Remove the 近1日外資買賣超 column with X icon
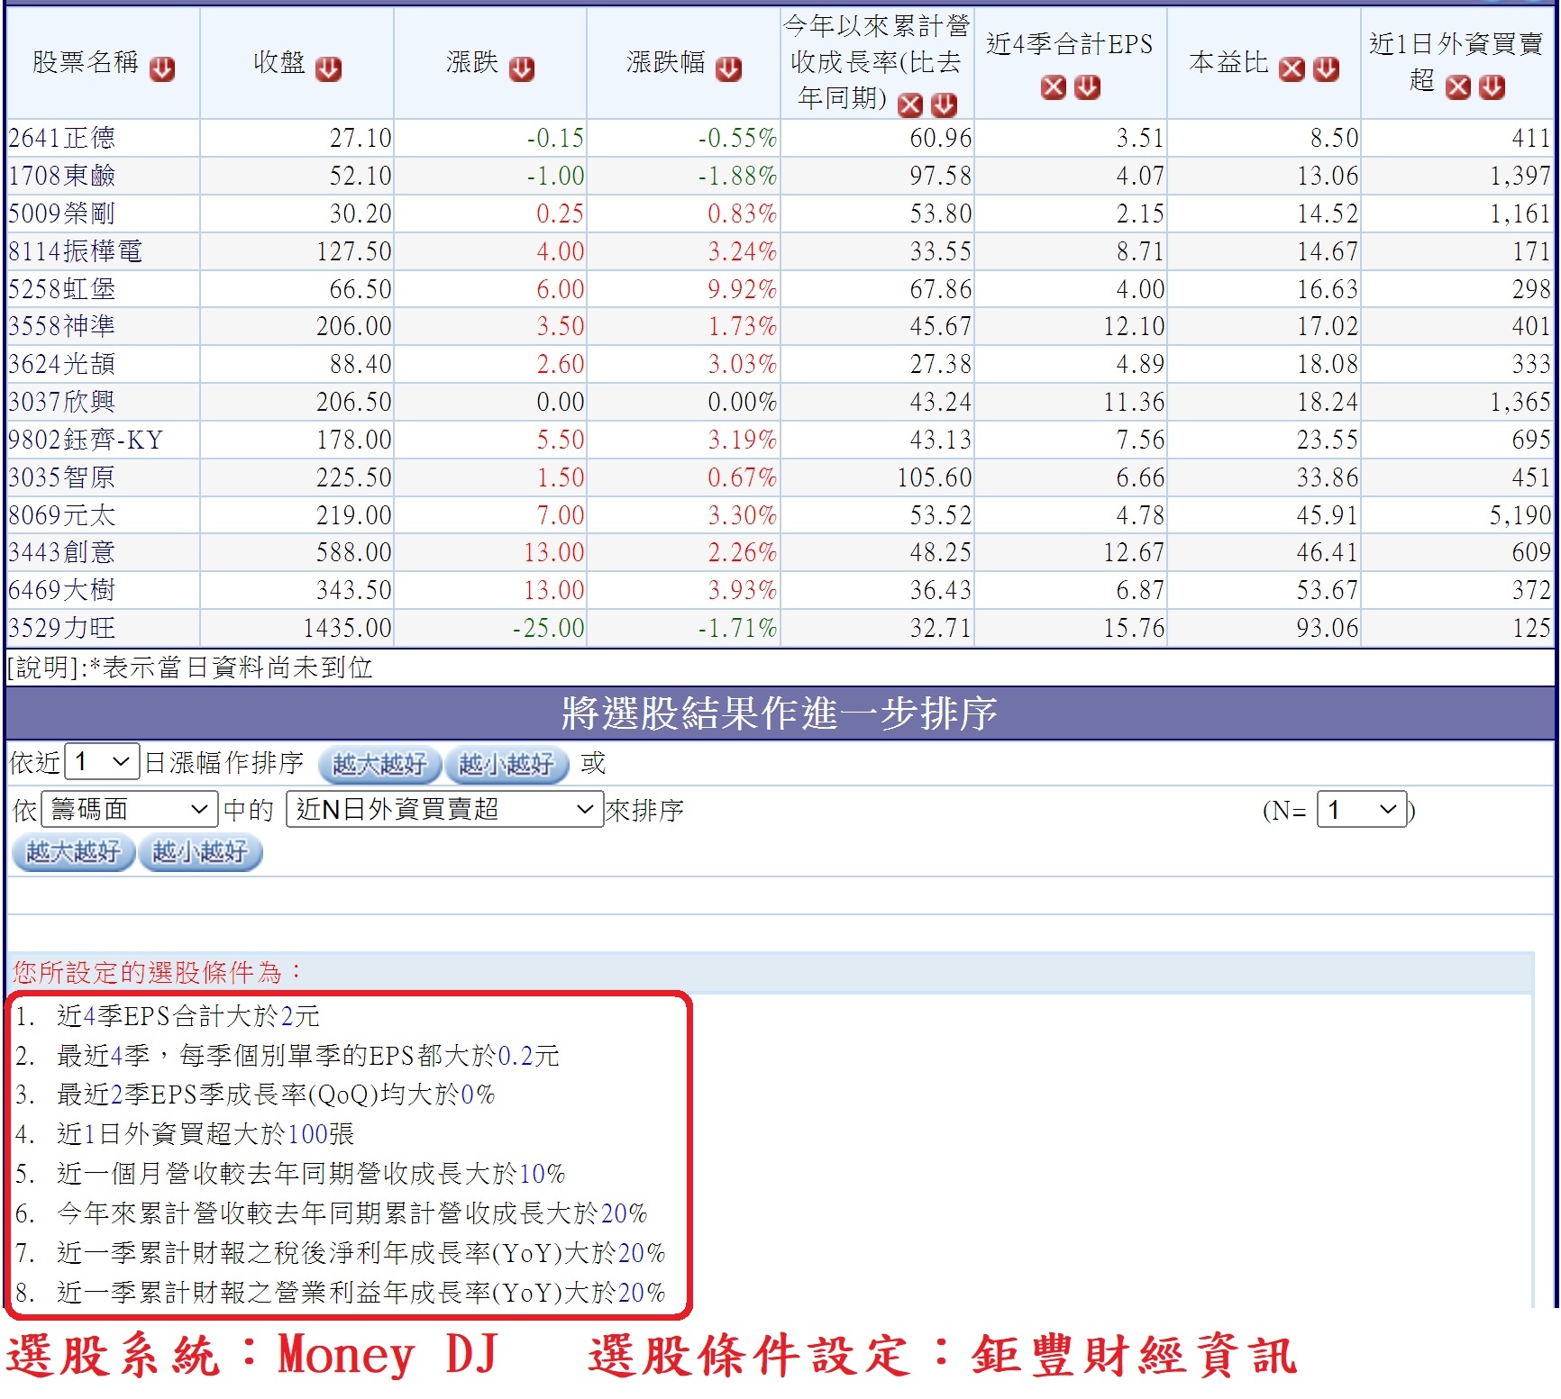The width and height of the screenshot is (1561, 1399). point(1458,86)
